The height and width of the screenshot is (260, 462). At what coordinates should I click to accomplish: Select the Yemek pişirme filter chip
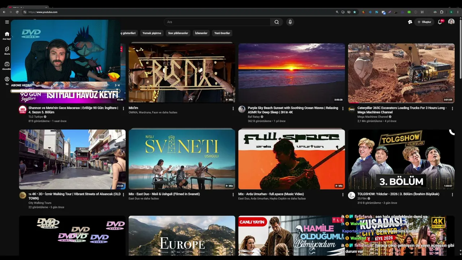tap(152, 33)
